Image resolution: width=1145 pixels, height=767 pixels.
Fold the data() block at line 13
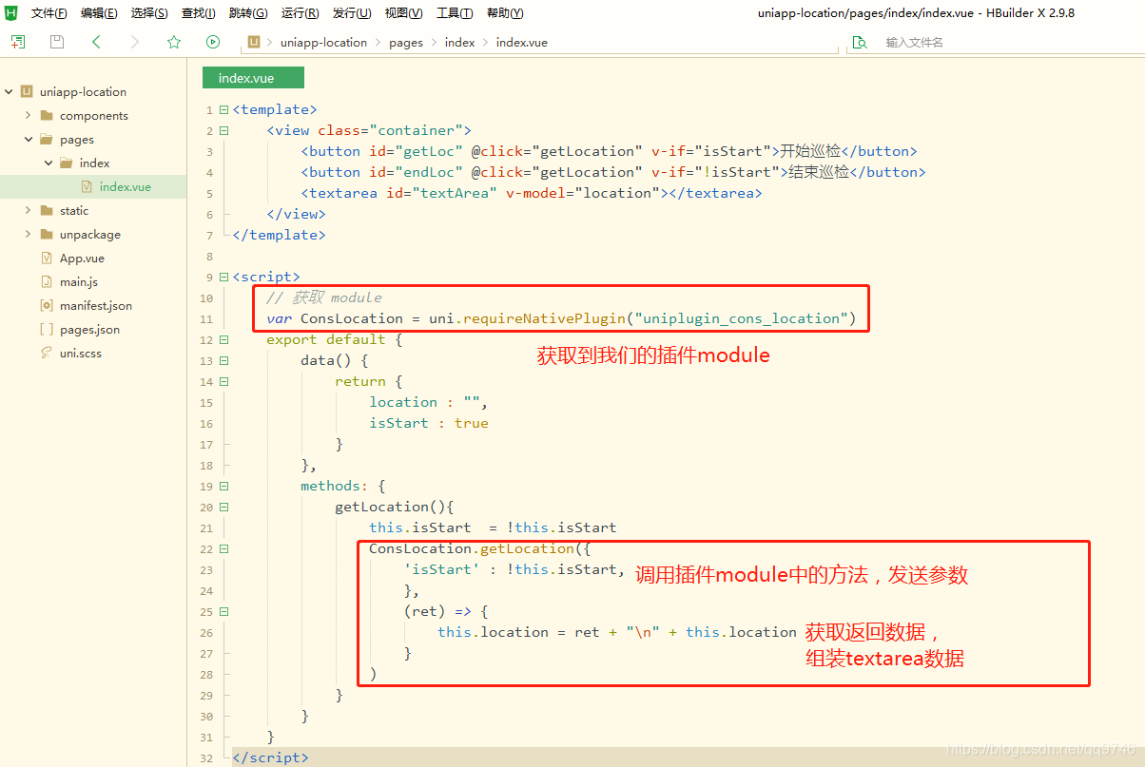click(x=223, y=361)
